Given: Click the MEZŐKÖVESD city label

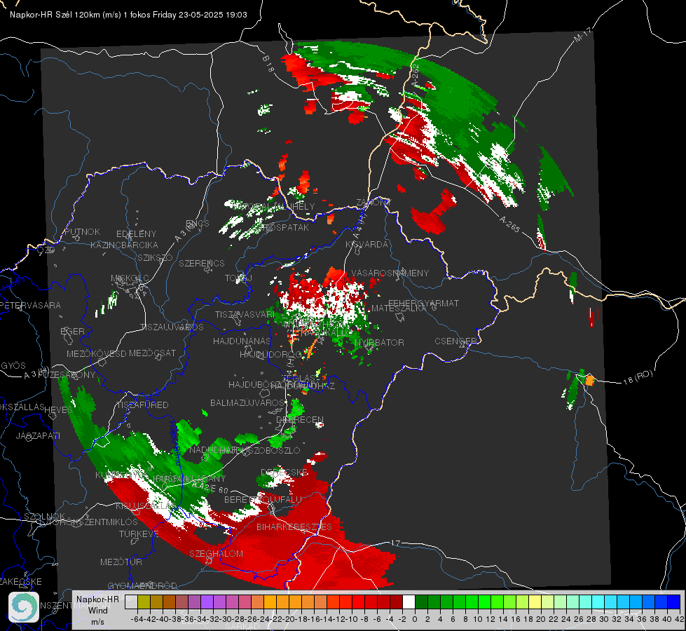Looking at the screenshot, I should [x=96, y=353].
